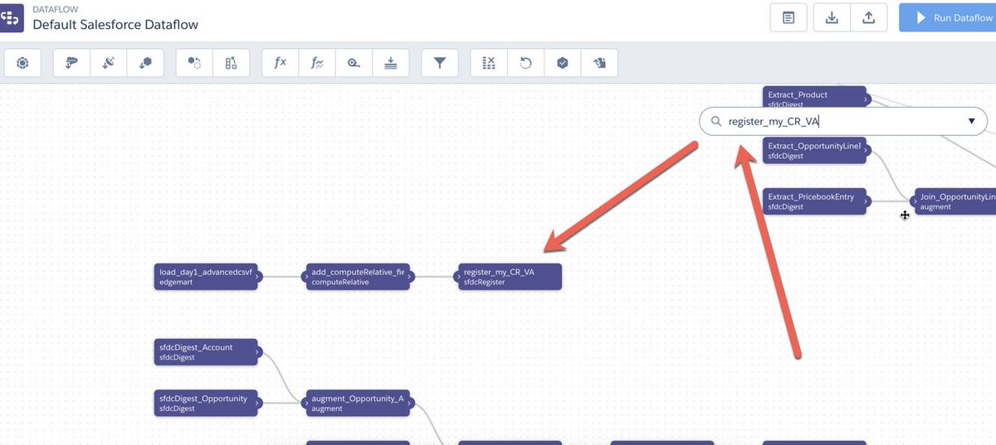This screenshot has width=996, height=445.
Task: Select the Extract_Product sfdcDigest node
Action: (814, 97)
